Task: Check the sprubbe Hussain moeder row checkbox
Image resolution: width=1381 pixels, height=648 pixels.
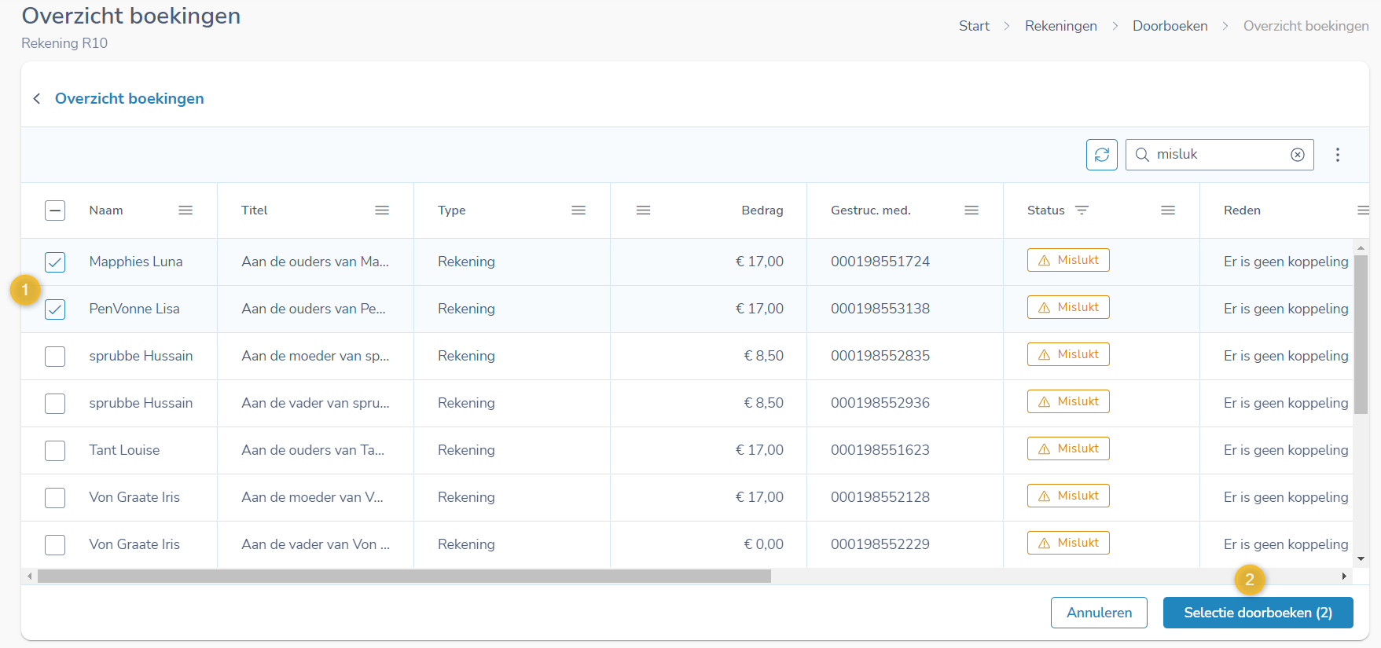Action: click(55, 356)
